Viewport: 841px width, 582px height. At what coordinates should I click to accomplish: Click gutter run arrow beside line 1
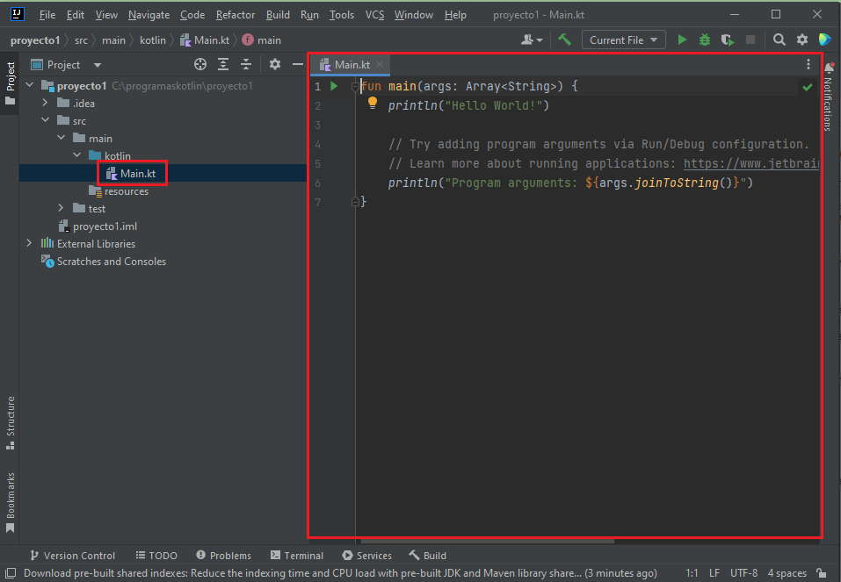coord(334,86)
